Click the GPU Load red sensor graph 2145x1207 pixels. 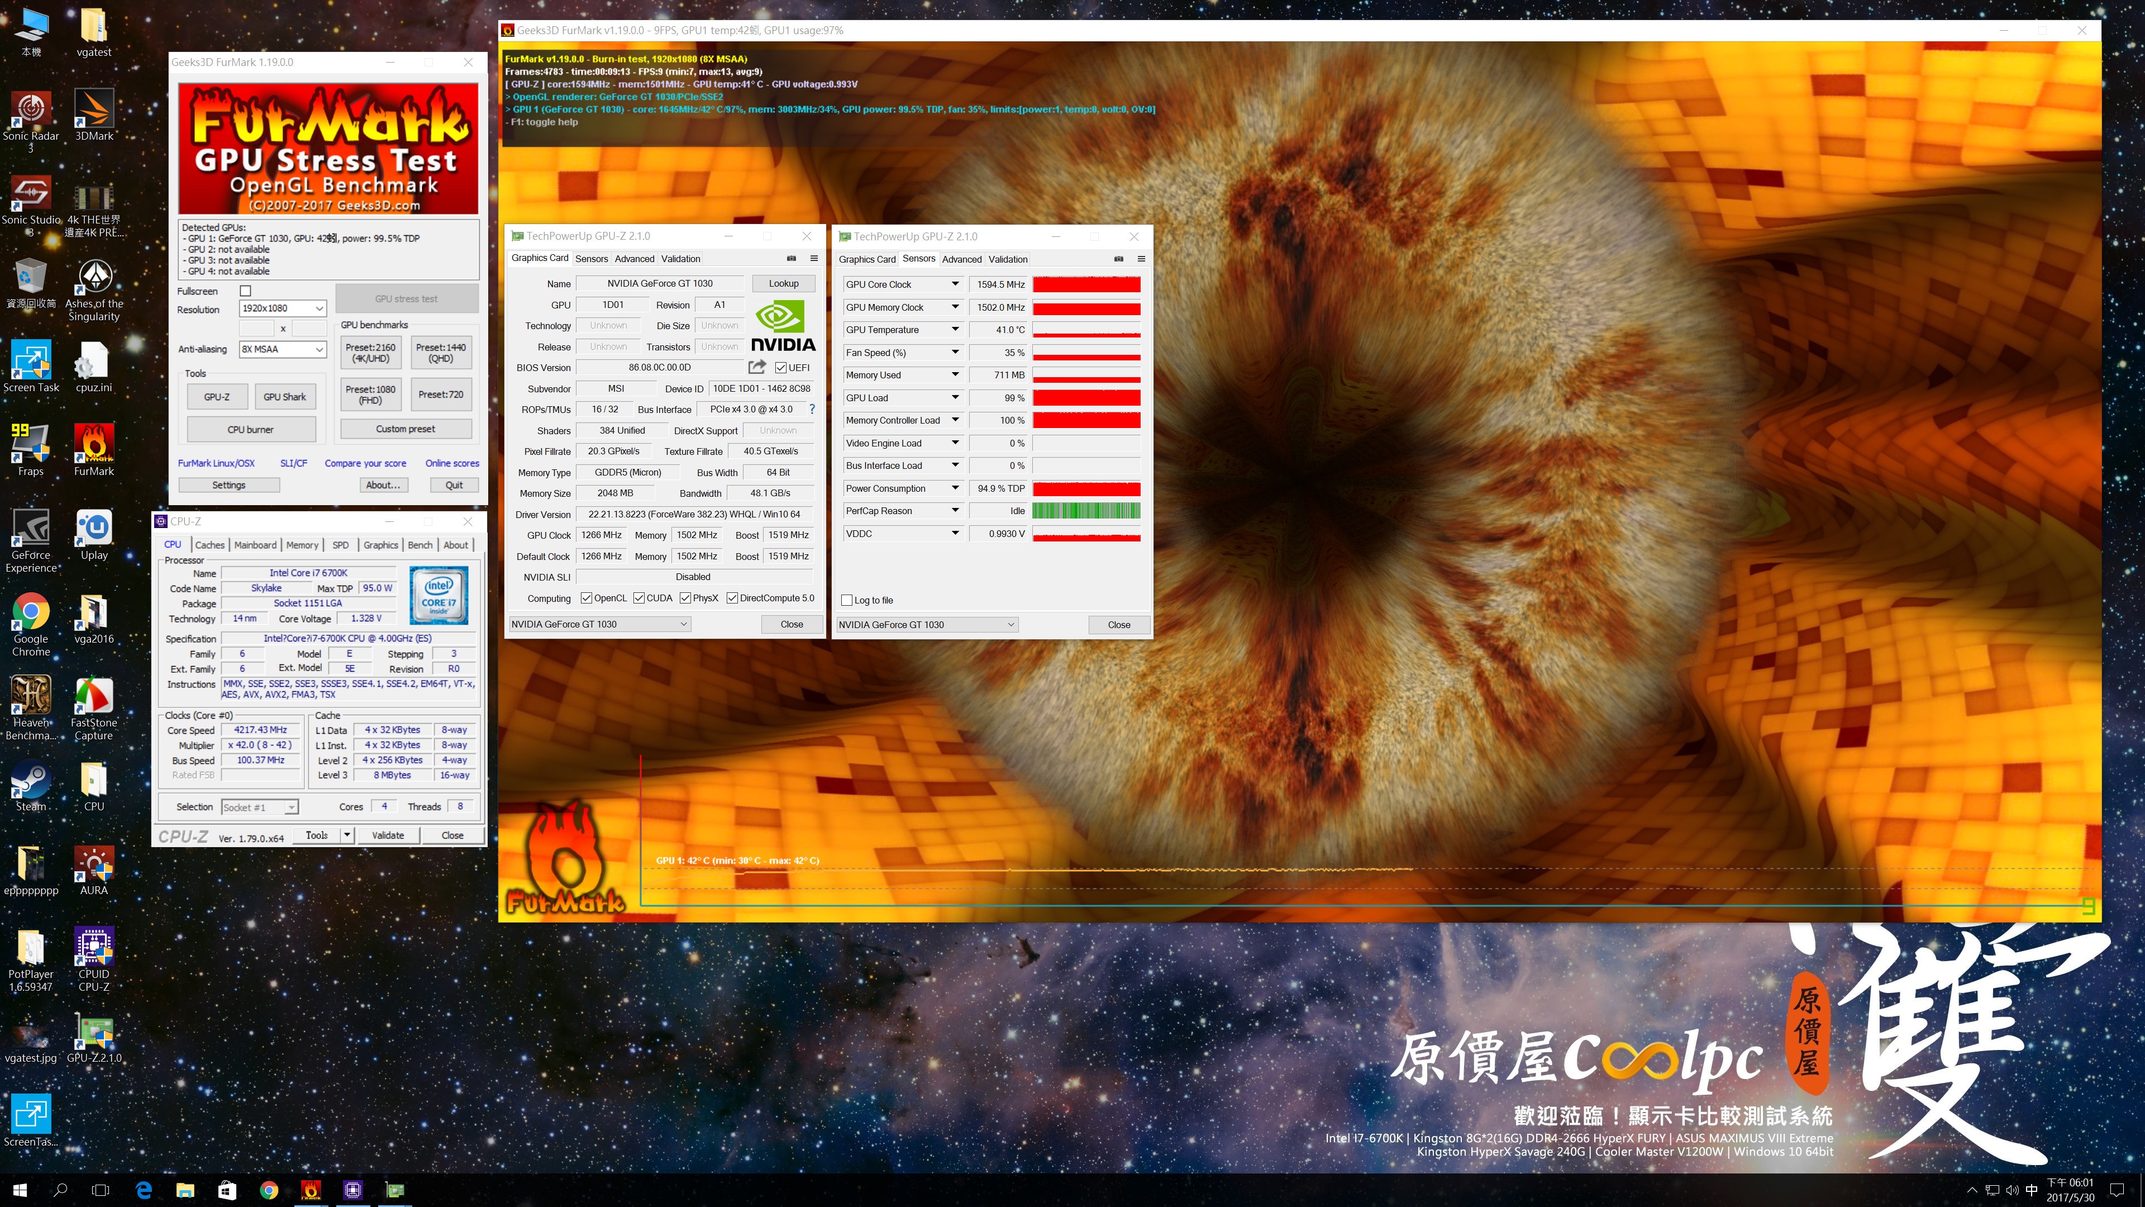click(x=1086, y=397)
